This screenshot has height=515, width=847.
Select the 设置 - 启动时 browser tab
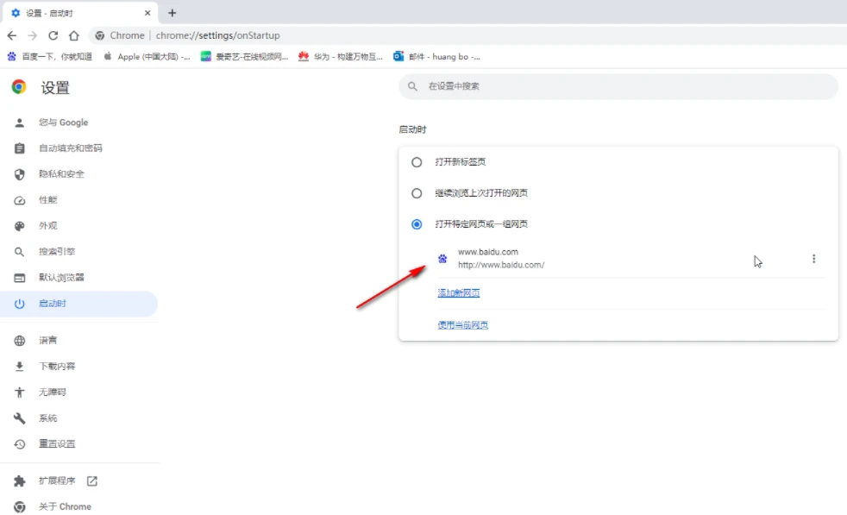pyautogui.click(x=80, y=13)
